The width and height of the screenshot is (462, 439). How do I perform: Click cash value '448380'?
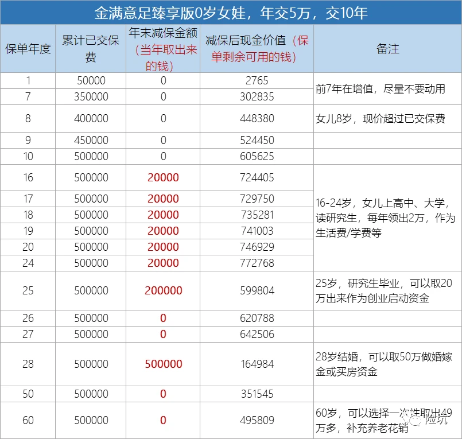[257, 118]
